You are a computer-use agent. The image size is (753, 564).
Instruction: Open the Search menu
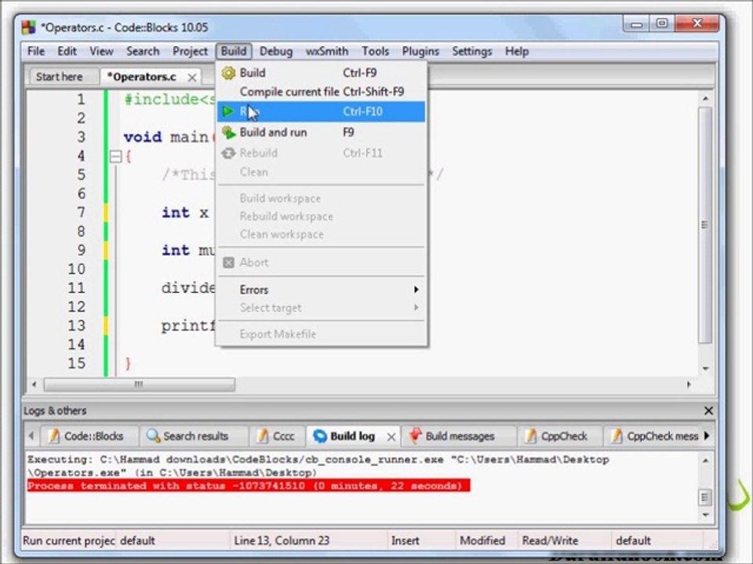pos(143,52)
